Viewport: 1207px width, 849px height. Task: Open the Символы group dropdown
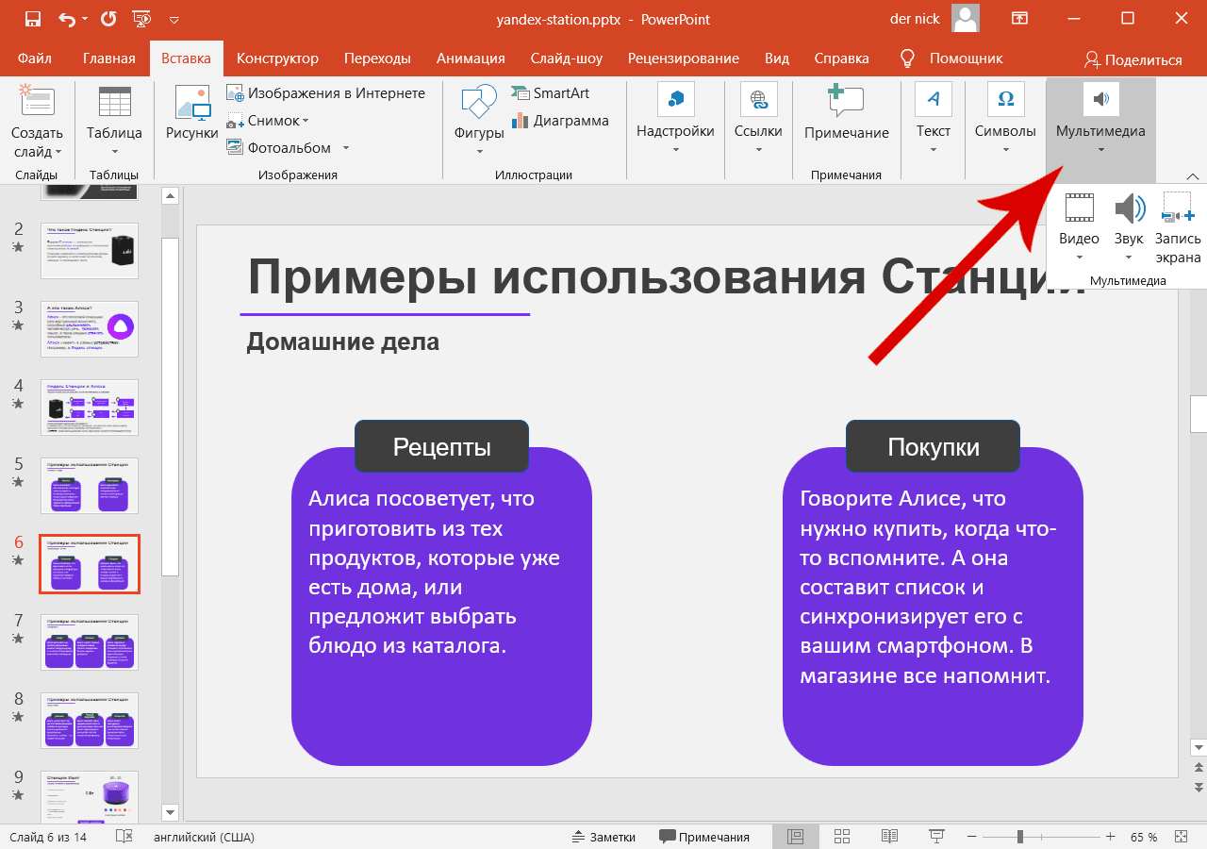click(x=1005, y=120)
